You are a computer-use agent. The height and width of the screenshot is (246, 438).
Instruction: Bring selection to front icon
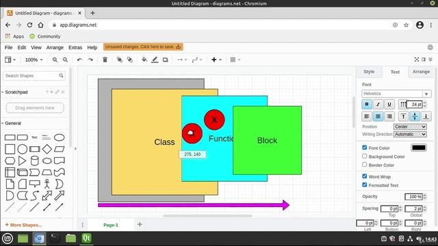click(120, 59)
